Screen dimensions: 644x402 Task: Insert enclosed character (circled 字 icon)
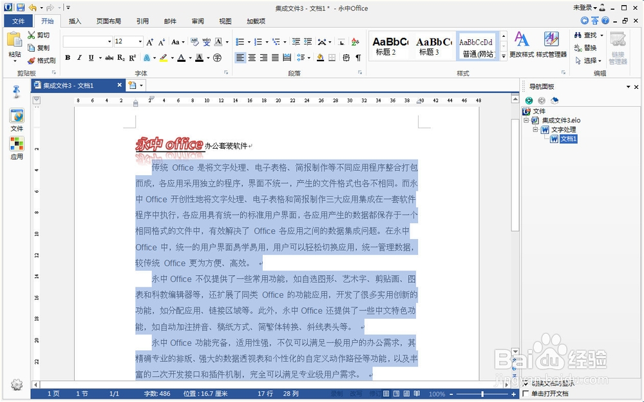[217, 58]
